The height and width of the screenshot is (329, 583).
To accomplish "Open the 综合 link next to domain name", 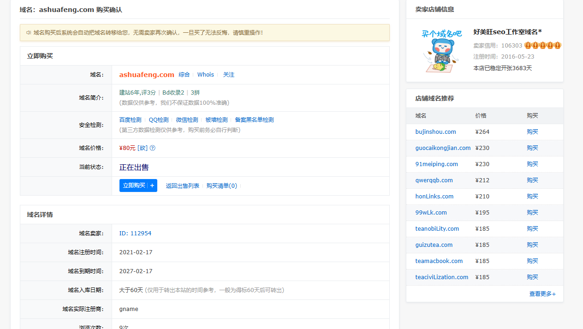I will pos(184,75).
